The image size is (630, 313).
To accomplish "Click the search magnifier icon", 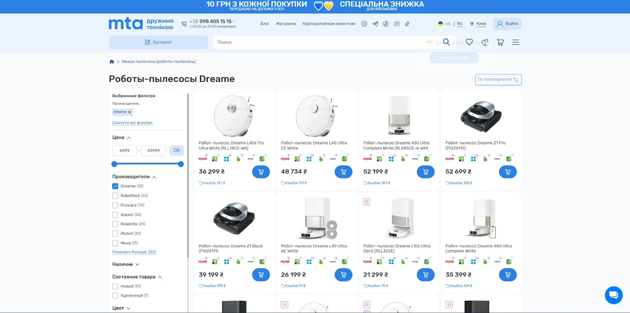I will [x=446, y=42].
